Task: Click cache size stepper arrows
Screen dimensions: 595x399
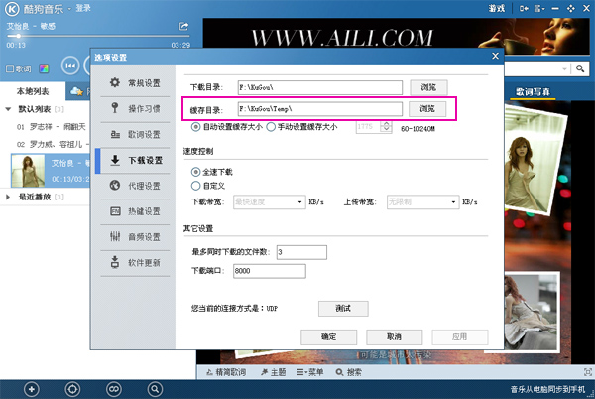Action: coord(387,126)
